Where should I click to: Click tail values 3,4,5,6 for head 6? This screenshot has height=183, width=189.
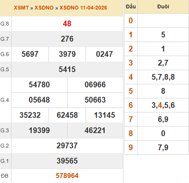[163, 105]
